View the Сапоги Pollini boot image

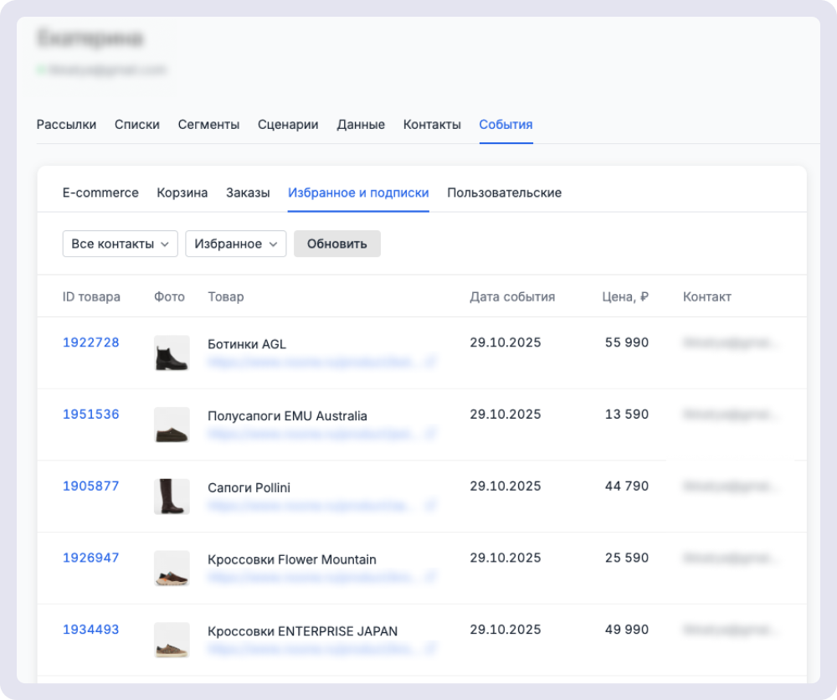point(172,497)
